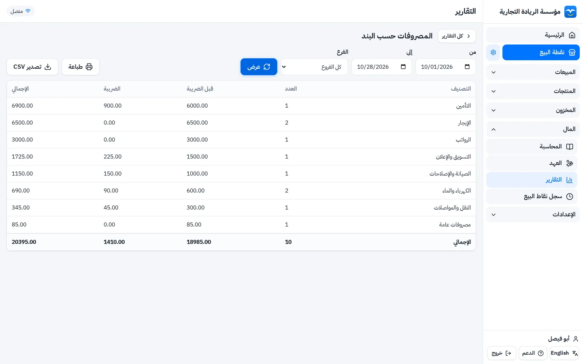Open the الرئيسية home page
The image size is (583, 364).
click(x=533, y=35)
